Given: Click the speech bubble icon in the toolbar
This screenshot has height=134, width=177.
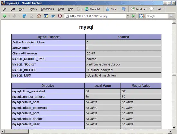Looking at the screenshot, I should (x=152, y=9).
